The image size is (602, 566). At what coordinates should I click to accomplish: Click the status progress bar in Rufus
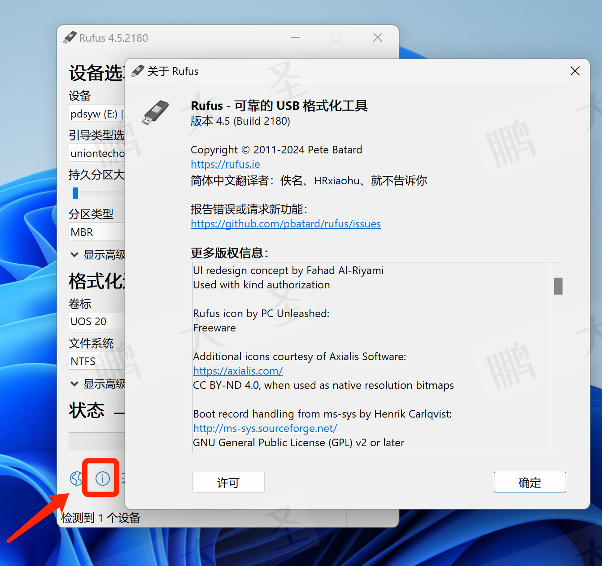[96, 441]
